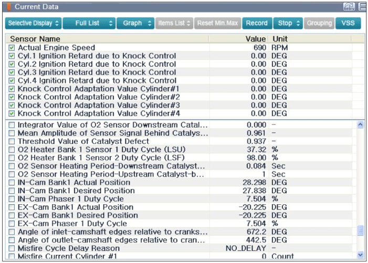
Task: Check EX-Cam Bank1 Actual Position checkbox
Action: pos(12,207)
